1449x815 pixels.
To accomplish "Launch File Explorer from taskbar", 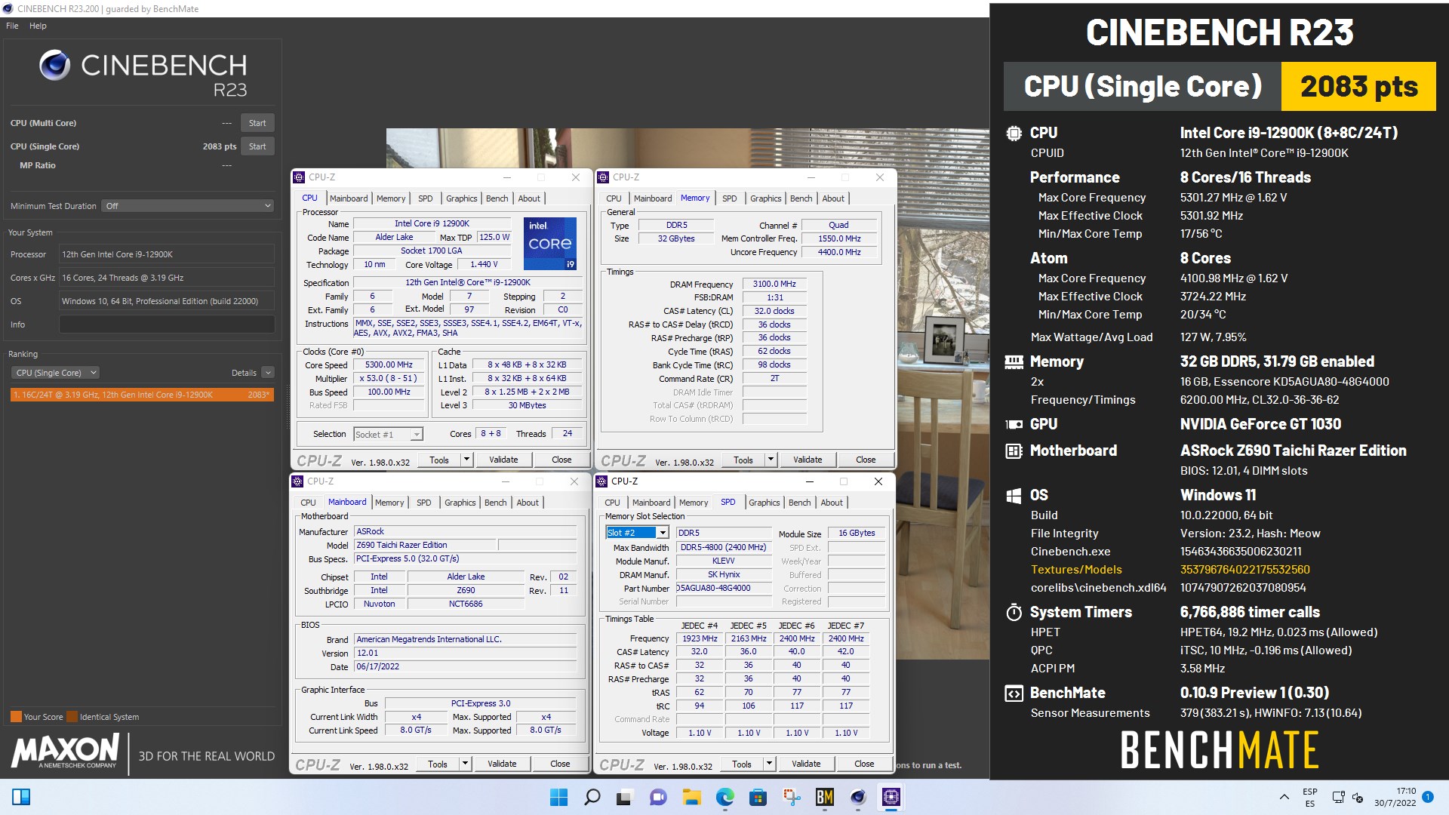I will pyautogui.click(x=691, y=797).
